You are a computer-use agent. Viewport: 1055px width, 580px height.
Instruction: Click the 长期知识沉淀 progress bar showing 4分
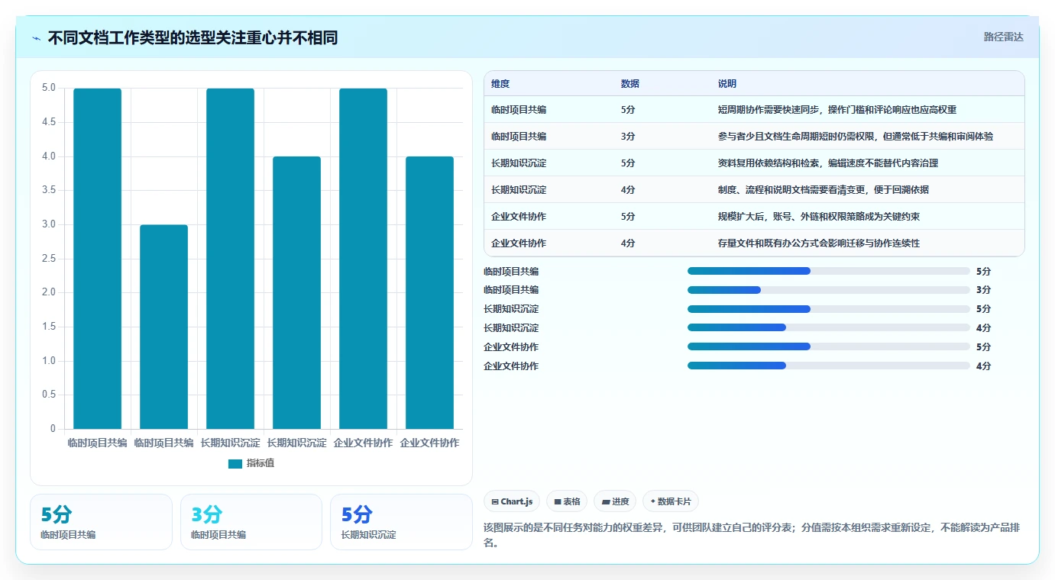pos(829,328)
